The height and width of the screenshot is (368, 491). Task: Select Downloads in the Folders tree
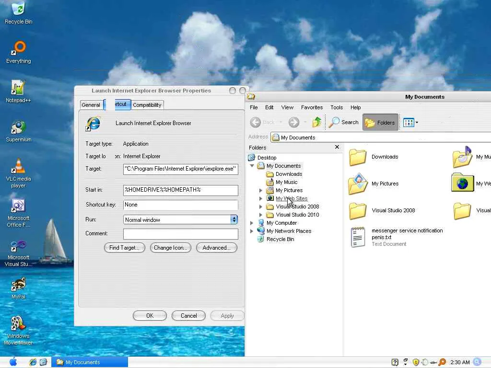[289, 174]
